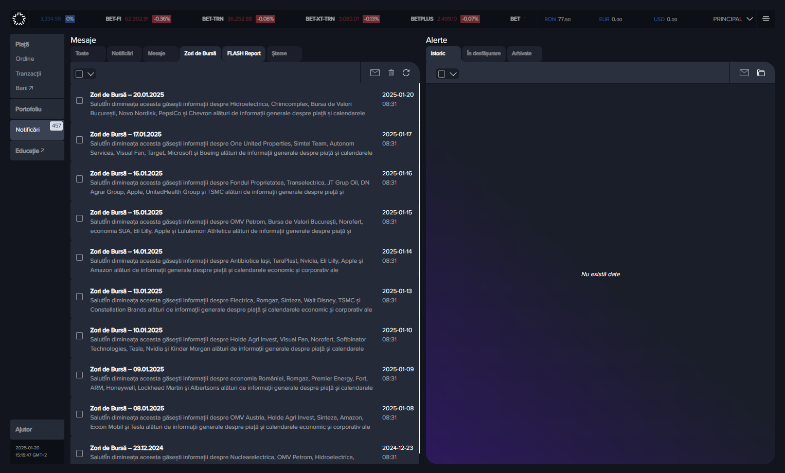Open the PRINCIPAL account dropdown

733,19
